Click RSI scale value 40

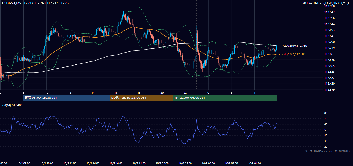(326, 136)
